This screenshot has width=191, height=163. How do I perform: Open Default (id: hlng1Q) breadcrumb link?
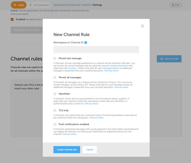pyautogui.click(x=79, y=5)
